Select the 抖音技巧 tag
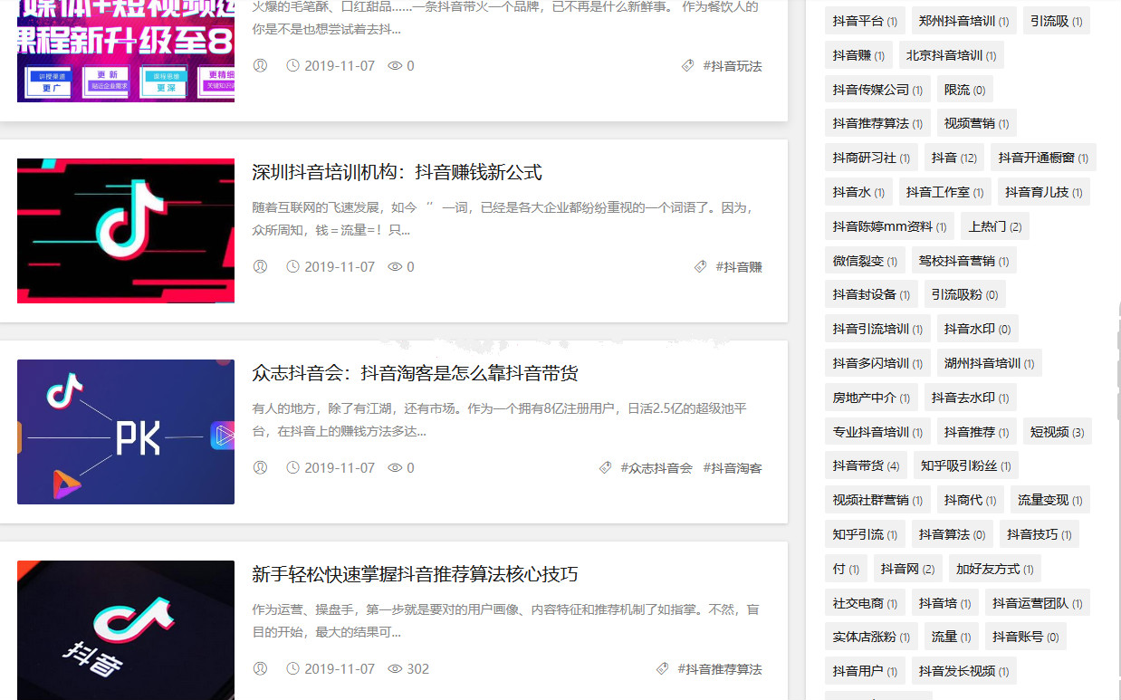The height and width of the screenshot is (700, 1121). coord(1039,534)
